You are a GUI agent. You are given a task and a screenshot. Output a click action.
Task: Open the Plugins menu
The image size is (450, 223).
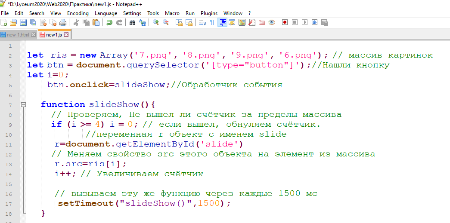point(209,13)
